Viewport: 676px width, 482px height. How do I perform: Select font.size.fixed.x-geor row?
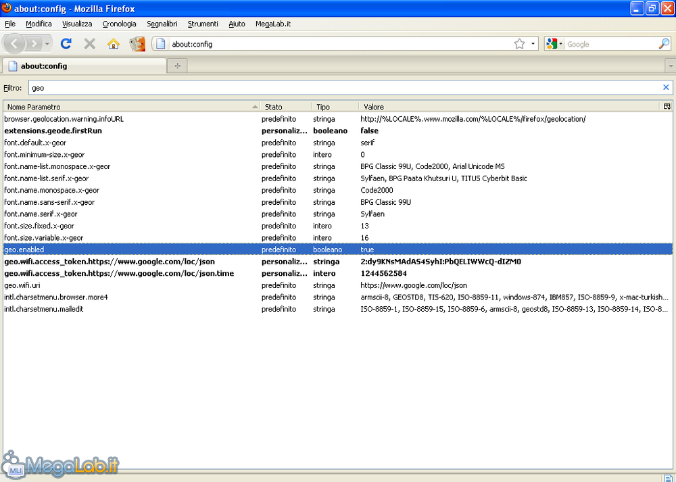click(338, 226)
